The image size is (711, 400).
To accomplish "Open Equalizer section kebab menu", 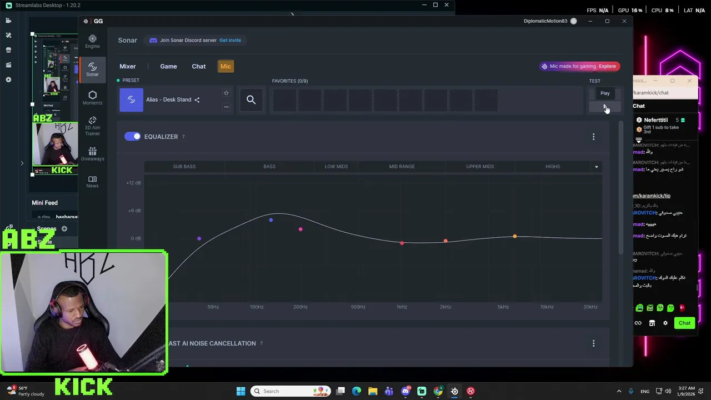I will pyautogui.click(x=593, y=137).
